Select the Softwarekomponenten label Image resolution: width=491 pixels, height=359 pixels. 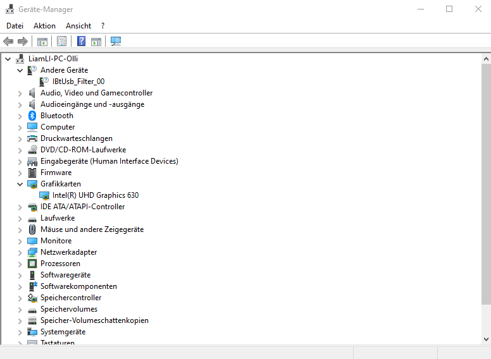[x=78, y=286]
